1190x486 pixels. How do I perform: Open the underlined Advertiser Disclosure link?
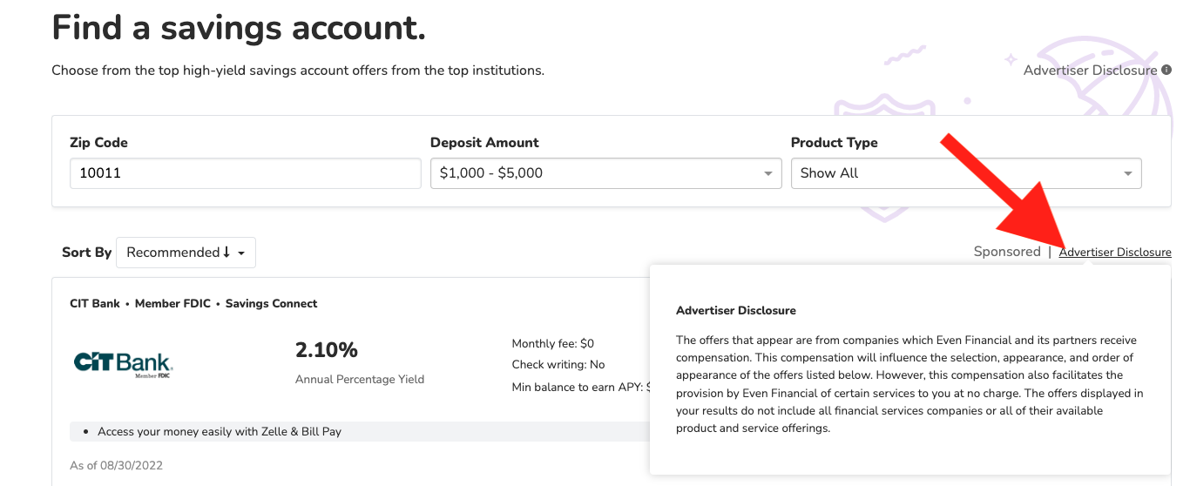pyautogui.click(x=1115, y=252)
